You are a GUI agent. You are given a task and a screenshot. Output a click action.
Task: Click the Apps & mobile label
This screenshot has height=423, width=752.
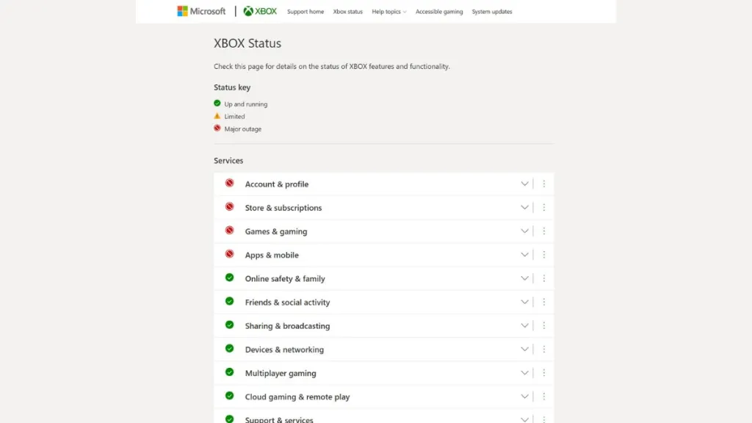[272, 255]
